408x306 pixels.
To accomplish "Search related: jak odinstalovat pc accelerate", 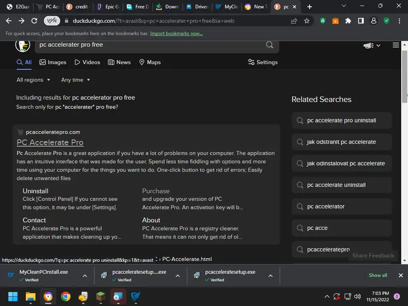I will pyautogui.click(x=341, y=163).
